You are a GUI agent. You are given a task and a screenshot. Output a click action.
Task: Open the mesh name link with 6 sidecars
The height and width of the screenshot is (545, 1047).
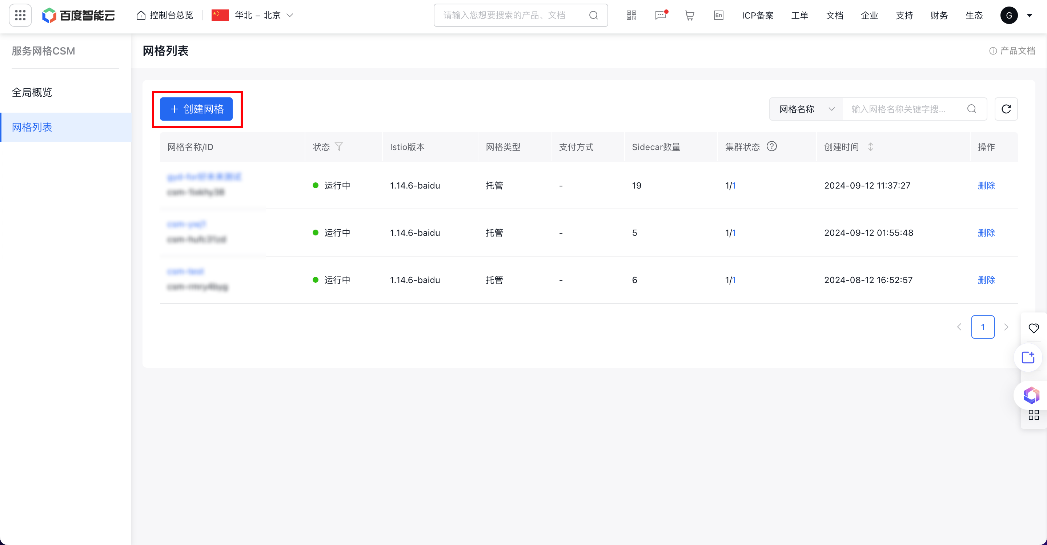185,271
